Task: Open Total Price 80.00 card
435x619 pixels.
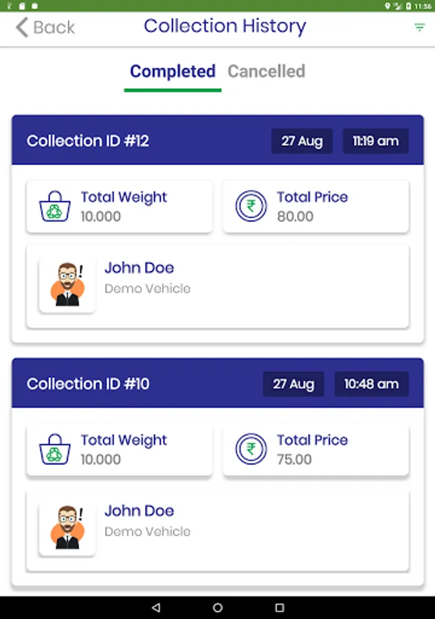Action: pyautogui.click(x=316, y=206)
